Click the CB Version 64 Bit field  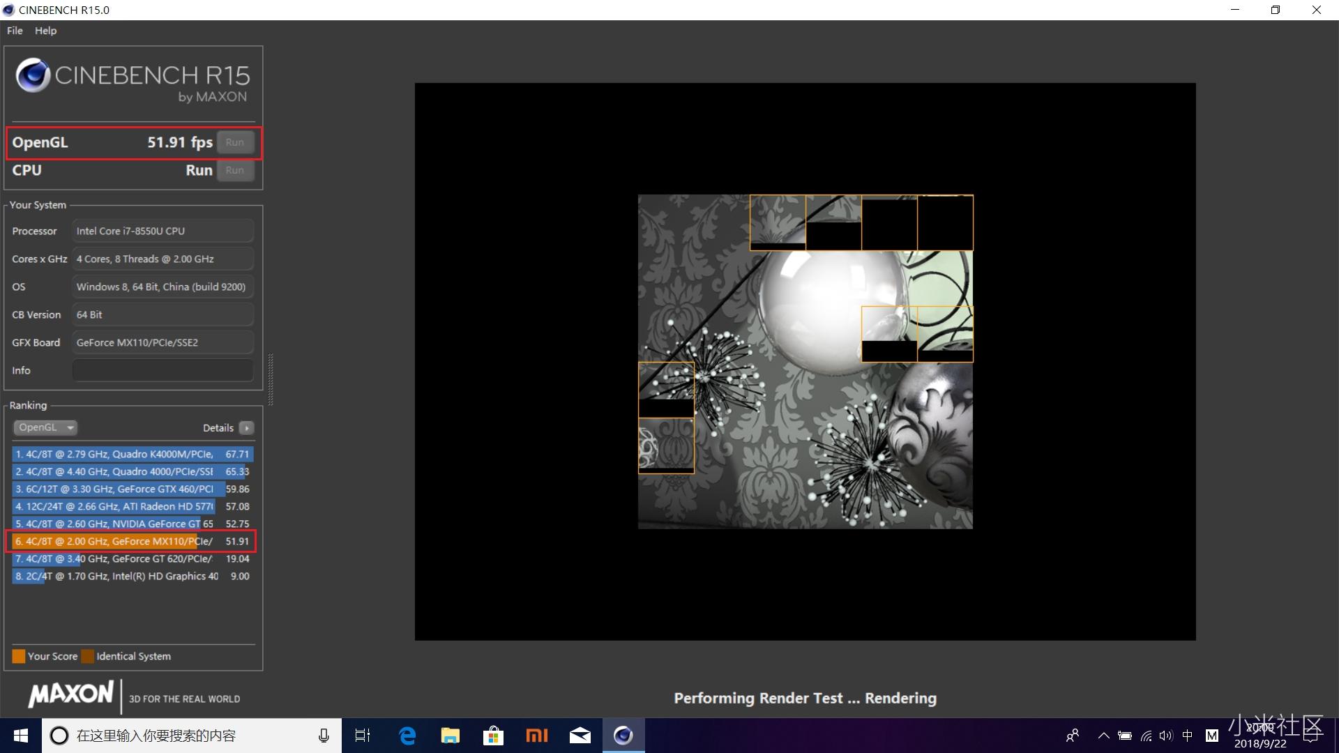click(x=162, y=314)
